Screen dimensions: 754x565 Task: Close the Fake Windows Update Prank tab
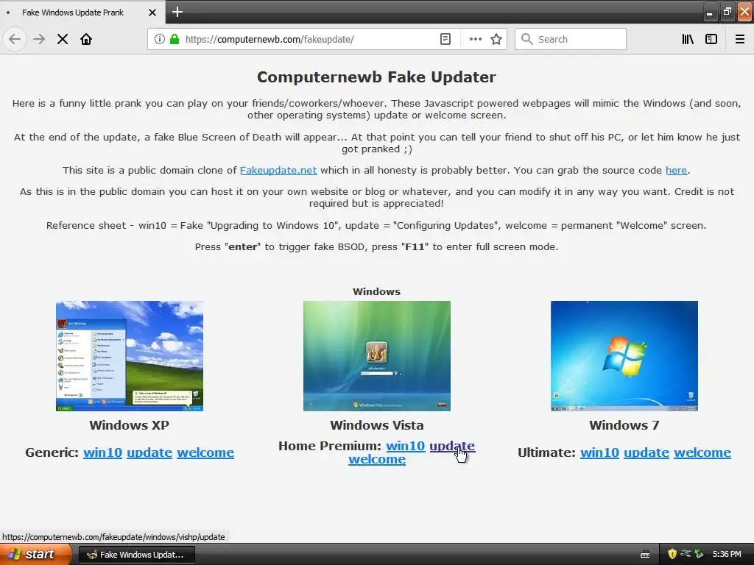pyautogui.click(x=152, y=13)
